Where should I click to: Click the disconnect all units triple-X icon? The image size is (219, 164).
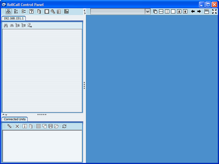pos(9,126)
